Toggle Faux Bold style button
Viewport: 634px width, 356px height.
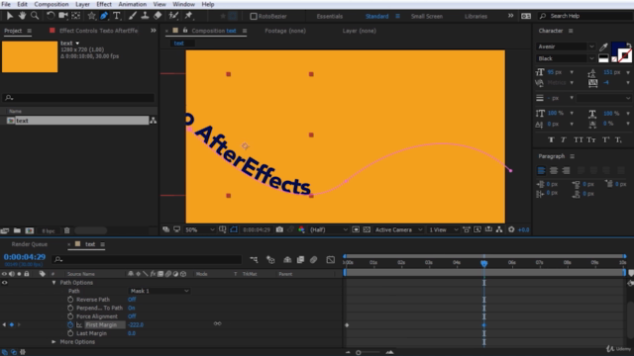(551, 139)
